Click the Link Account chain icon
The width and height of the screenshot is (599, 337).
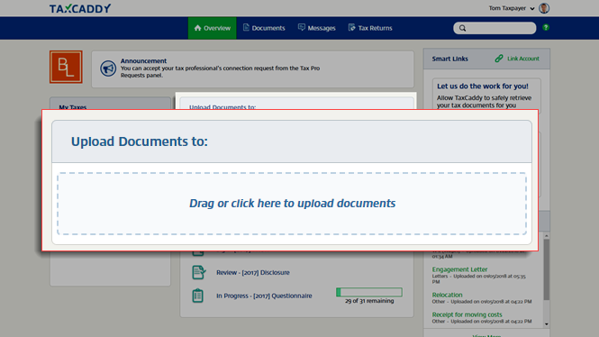coord(498,59)
